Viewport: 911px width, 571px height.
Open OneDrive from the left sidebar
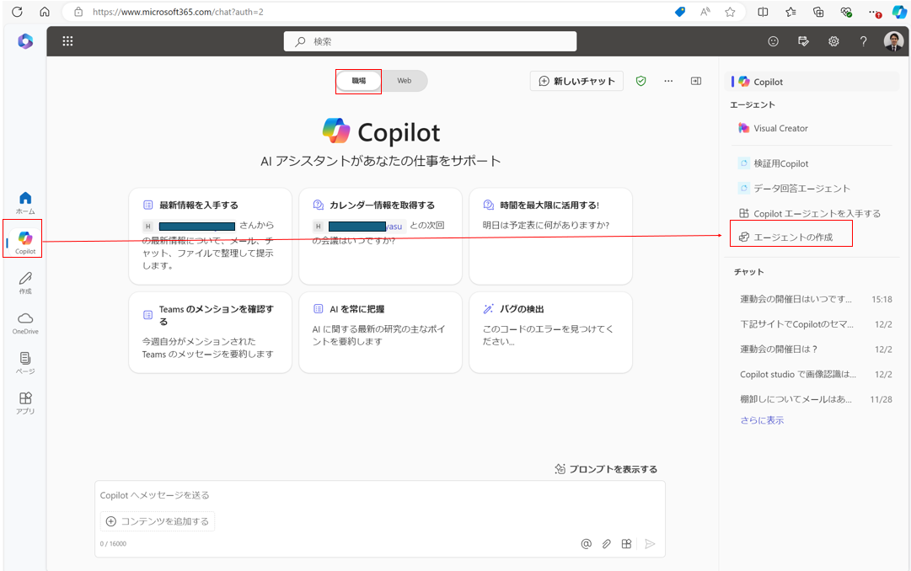(25, 323)
